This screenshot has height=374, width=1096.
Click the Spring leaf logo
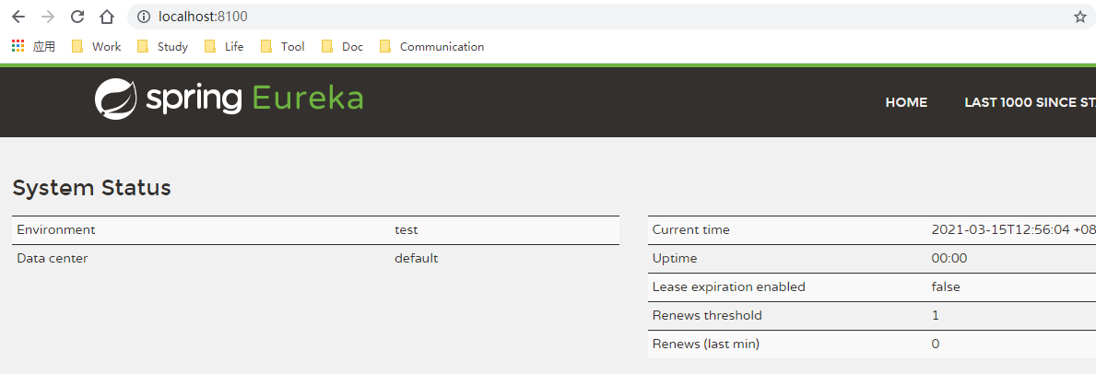pyautogui.click(x=115, y=99)
